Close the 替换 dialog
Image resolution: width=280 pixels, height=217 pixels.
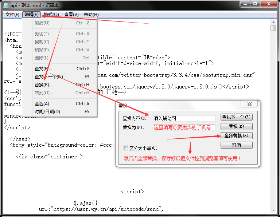(x=249, y=104)
